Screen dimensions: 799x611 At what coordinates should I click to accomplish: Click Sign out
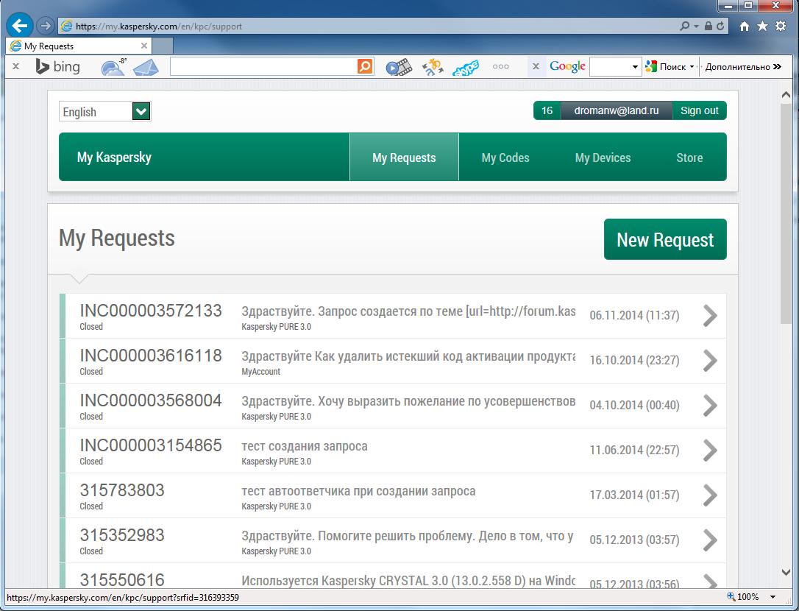(699, 110)
